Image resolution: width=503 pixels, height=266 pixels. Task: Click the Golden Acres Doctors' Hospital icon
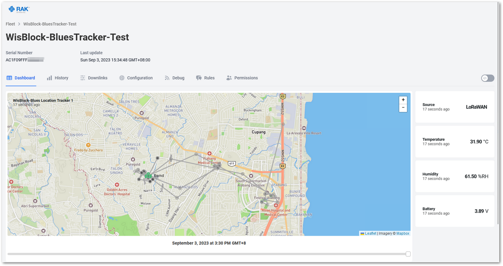tap(117, 185)
